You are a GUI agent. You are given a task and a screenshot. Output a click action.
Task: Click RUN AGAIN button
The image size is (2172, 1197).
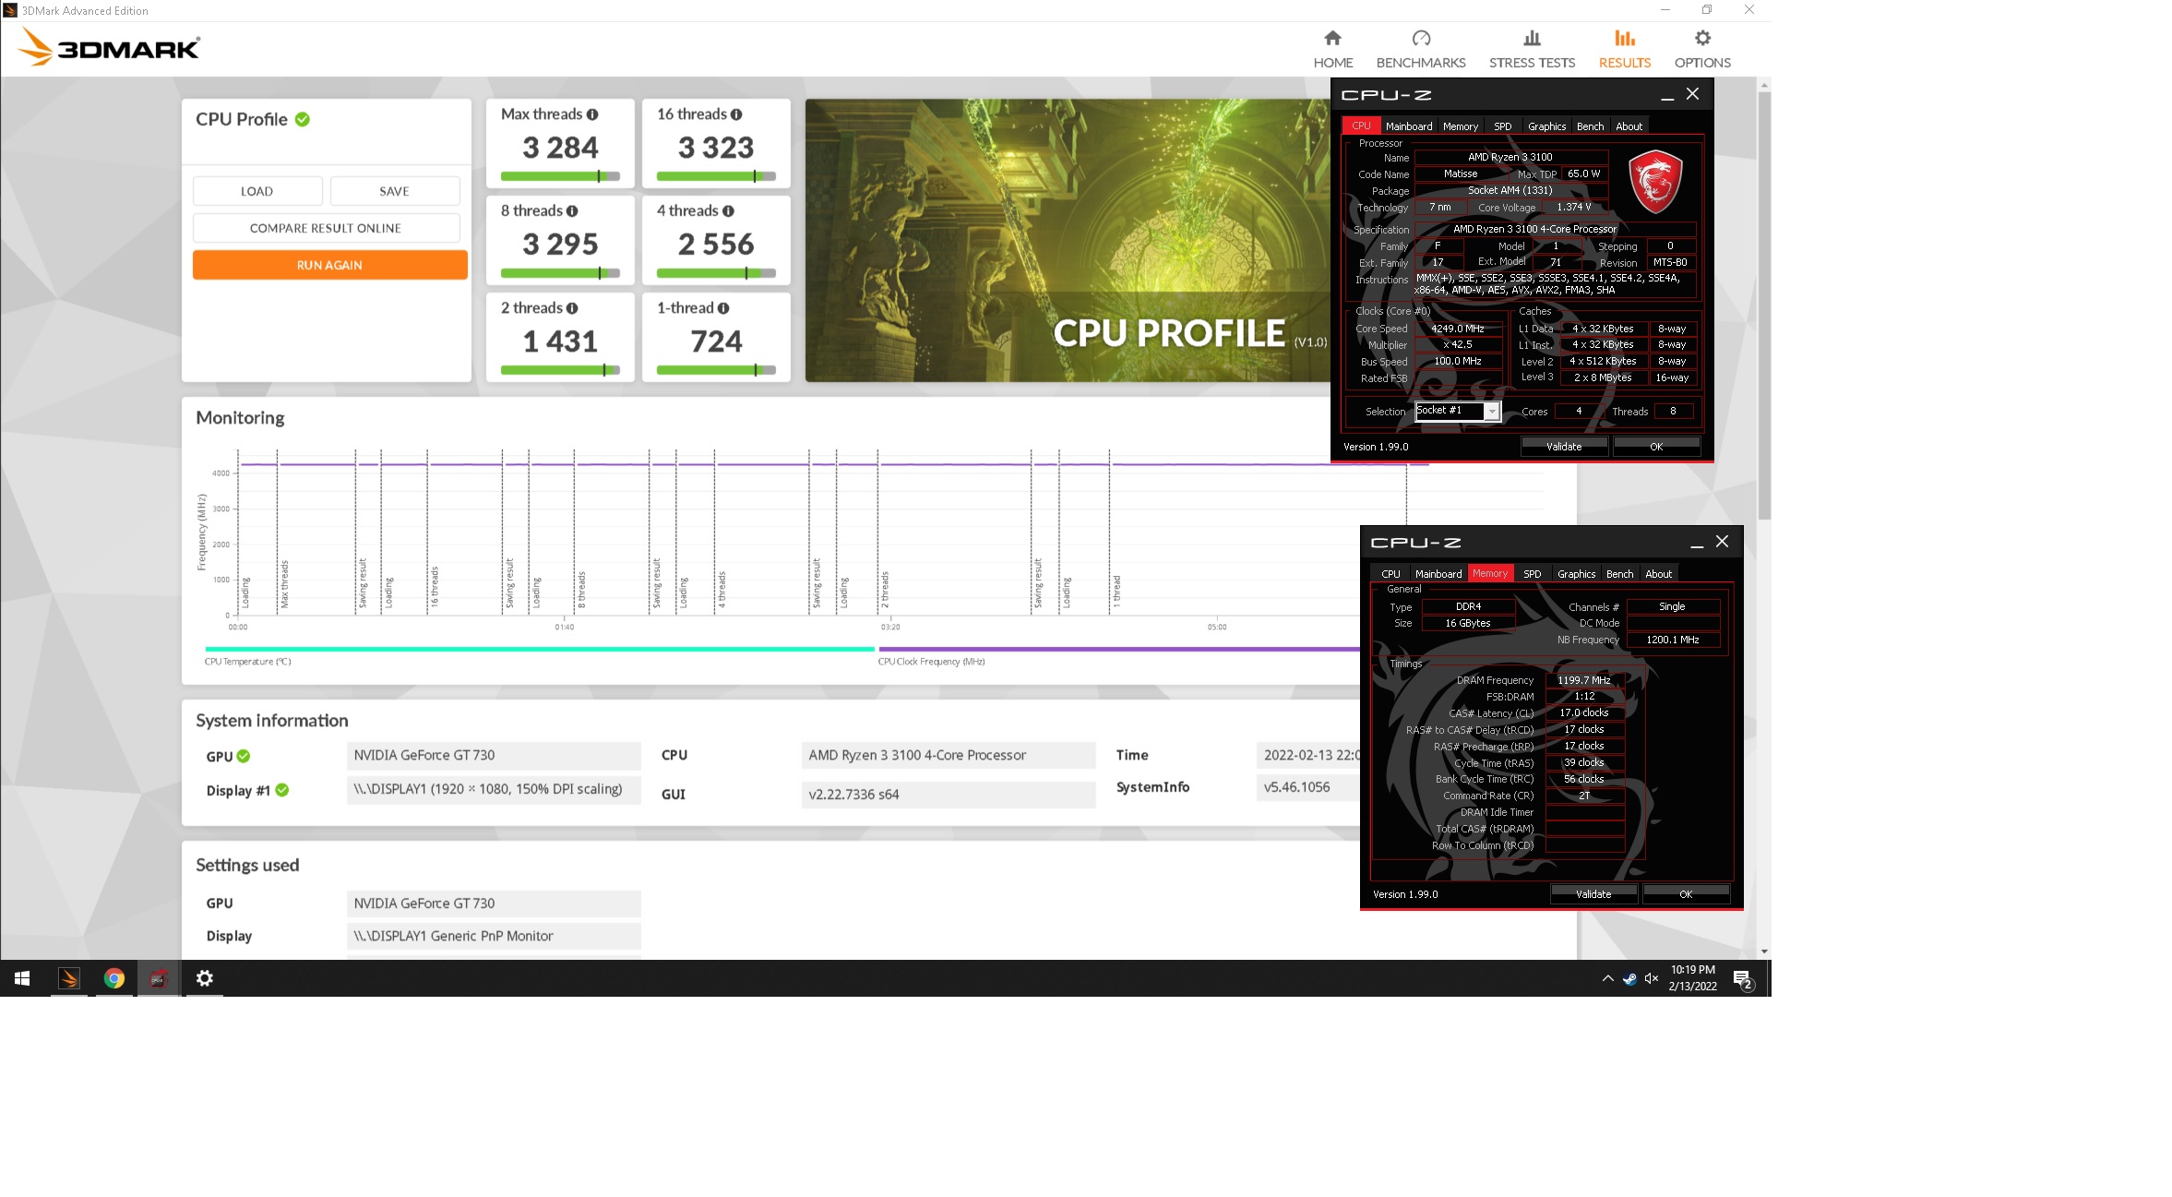(x=329, y=265)
